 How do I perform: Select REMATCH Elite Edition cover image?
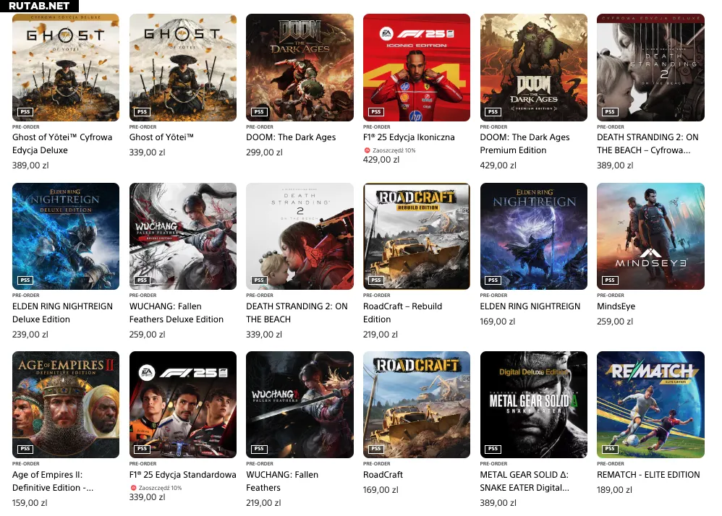[x=650, y=405]
